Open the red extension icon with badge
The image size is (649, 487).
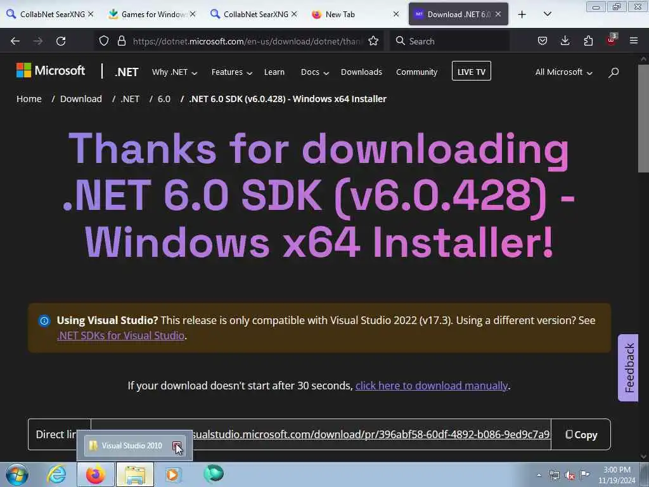(612, 40)
